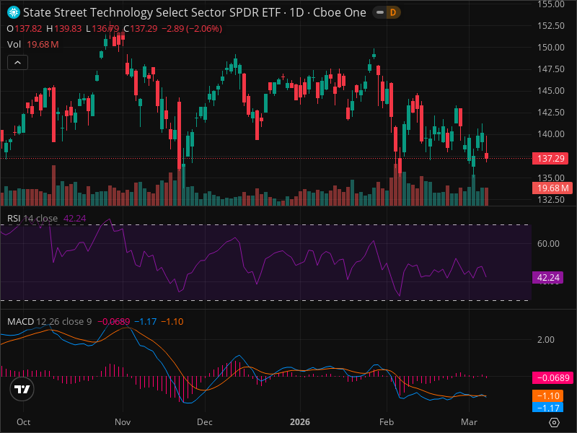
Task: Click the 145.00 price axis label
Action: pos(550,91)
